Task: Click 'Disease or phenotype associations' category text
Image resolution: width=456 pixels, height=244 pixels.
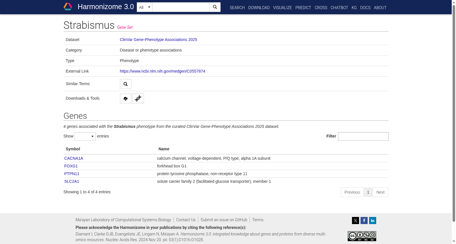Action: 151,50
